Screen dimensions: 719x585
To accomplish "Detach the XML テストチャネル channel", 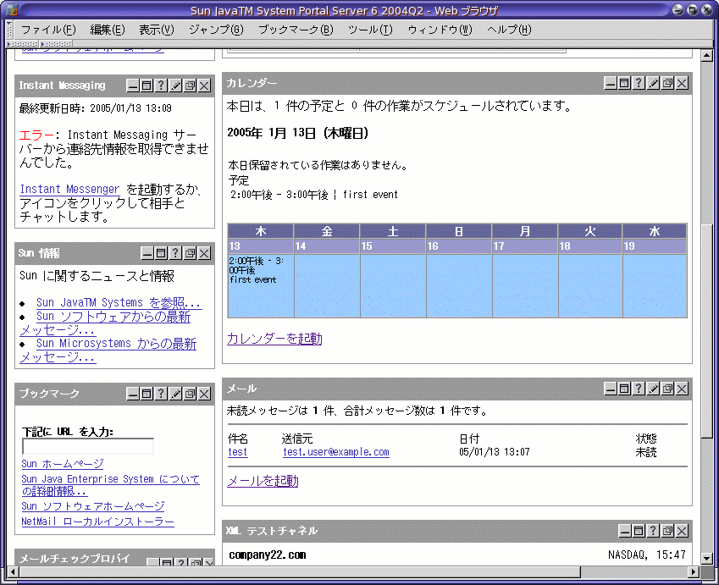I will (667, 531).
